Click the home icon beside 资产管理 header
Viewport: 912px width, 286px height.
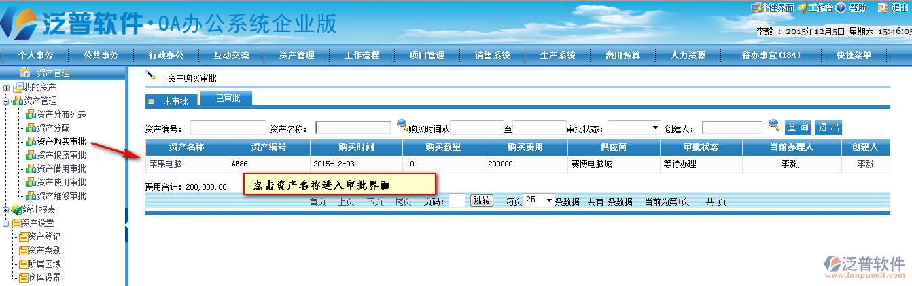(25, 73)
